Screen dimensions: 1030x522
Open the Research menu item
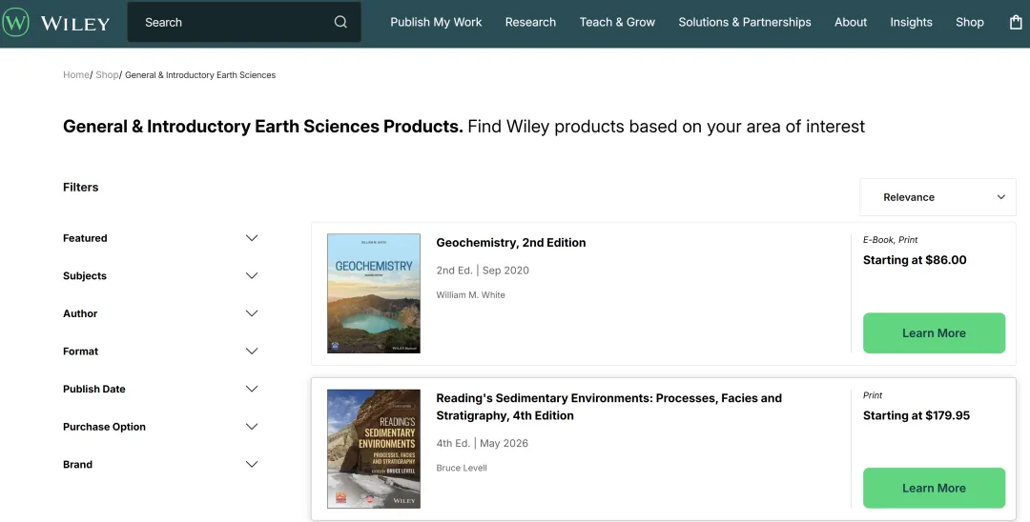click(530, 22)
